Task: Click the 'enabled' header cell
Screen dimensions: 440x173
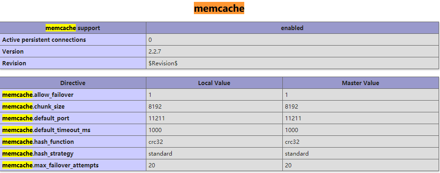Action: 292,28
